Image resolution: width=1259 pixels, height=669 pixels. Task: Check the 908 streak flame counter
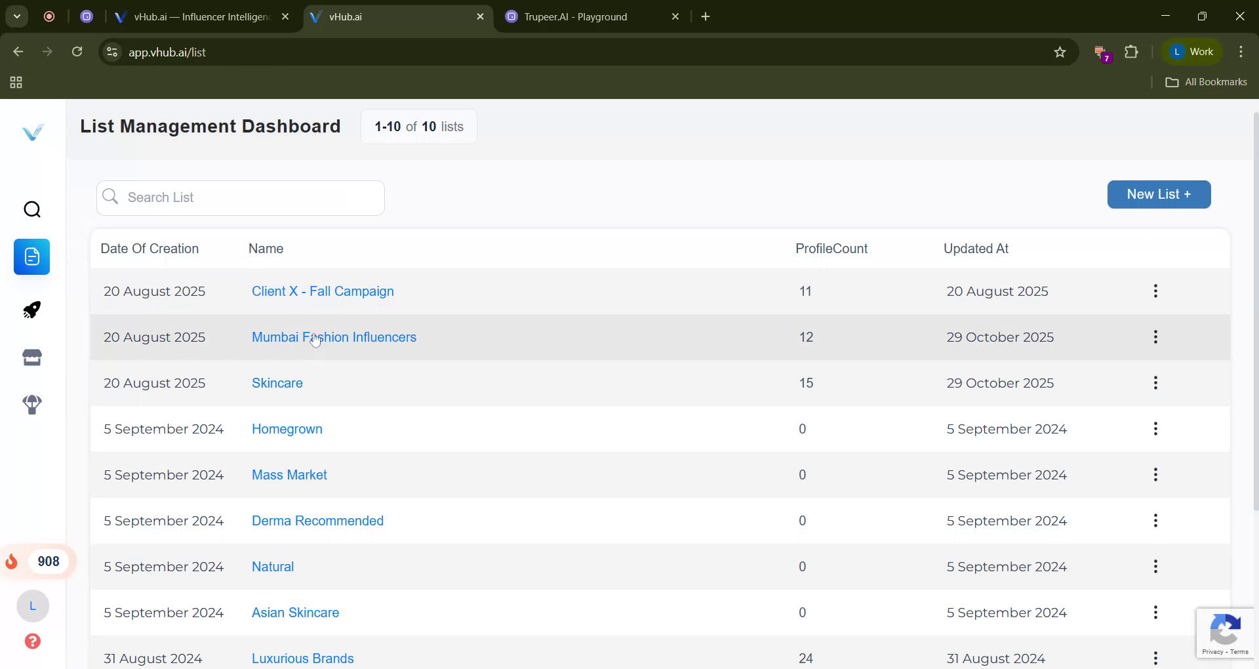click(x=38, y=561)
